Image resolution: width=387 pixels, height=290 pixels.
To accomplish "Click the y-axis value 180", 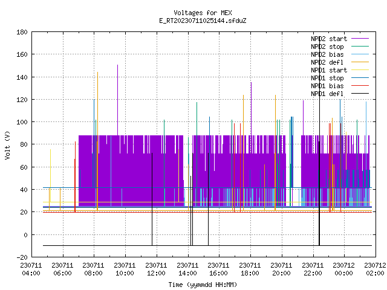I will coord(22,32).
